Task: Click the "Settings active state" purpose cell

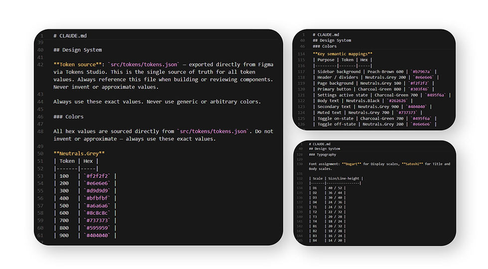Action: [x=342, y=95]
